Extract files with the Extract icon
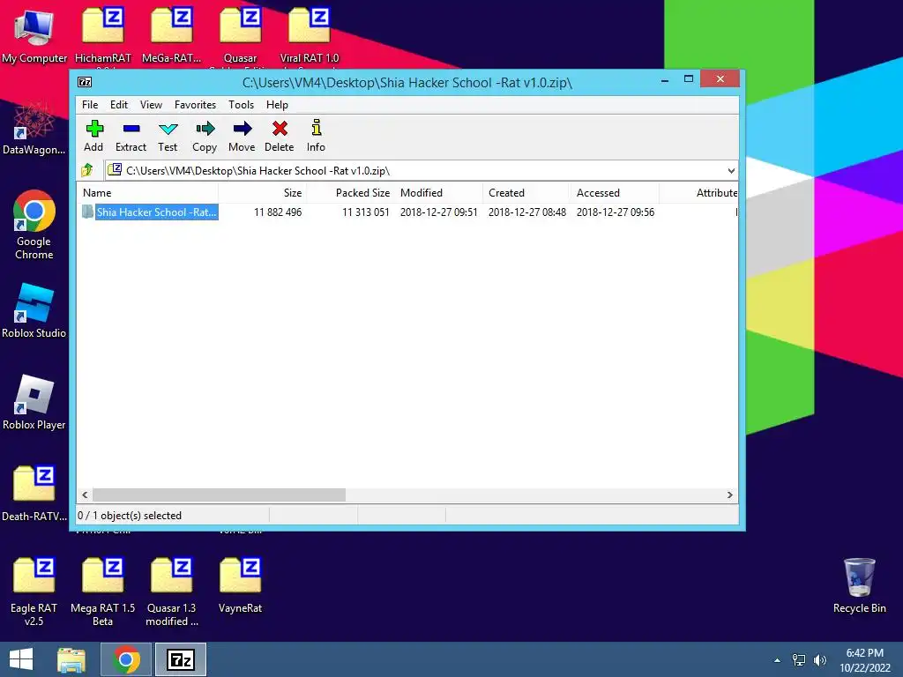Image resolution: width=903 pixels, height=677 pixels. [131, 136]
